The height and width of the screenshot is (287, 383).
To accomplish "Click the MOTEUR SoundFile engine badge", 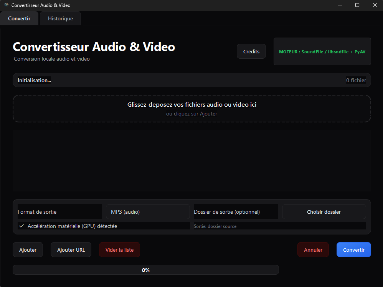I will [322, 51].
